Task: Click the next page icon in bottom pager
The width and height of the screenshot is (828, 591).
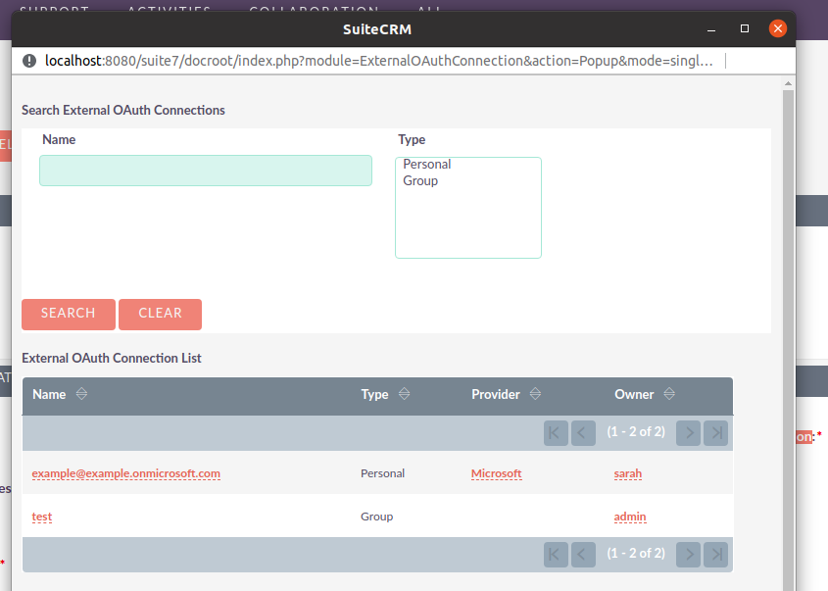Action: click(688, 554)
